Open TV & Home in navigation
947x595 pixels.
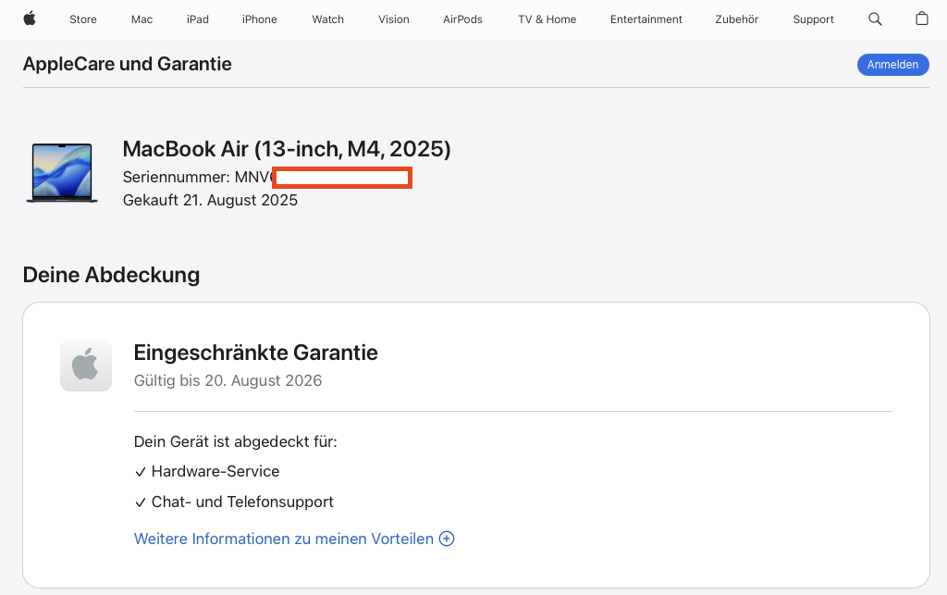[x=547, y=19]
